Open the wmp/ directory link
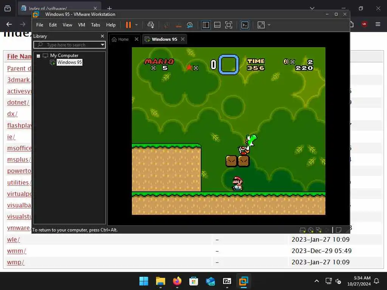 coord(15,262)
